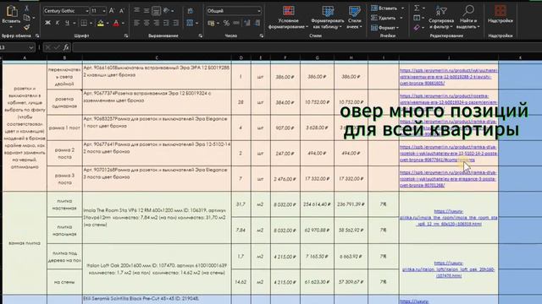
Task: Select cell 'рамка 1 пост'
Action: pyautogui.click(x=64, y=128)
